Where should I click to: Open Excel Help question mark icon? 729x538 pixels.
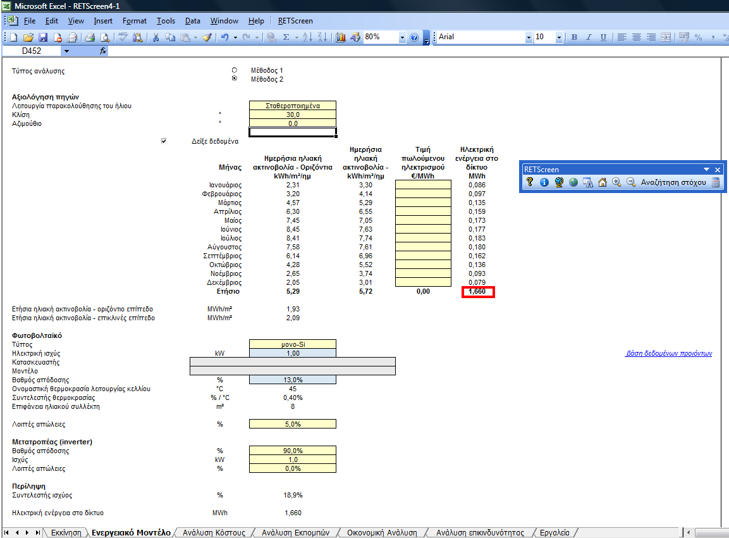[x=414, y=37]
